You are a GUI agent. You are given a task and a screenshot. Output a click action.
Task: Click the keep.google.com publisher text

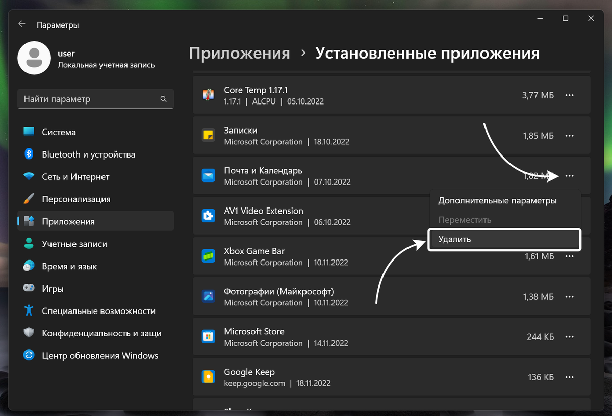(255, 383)
